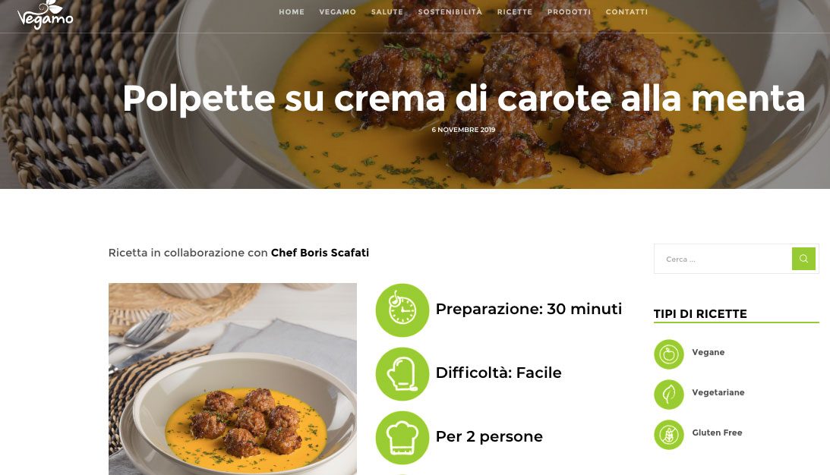
Task: Select the Vegetariane recipe type link
Action: tap(718, 392)
